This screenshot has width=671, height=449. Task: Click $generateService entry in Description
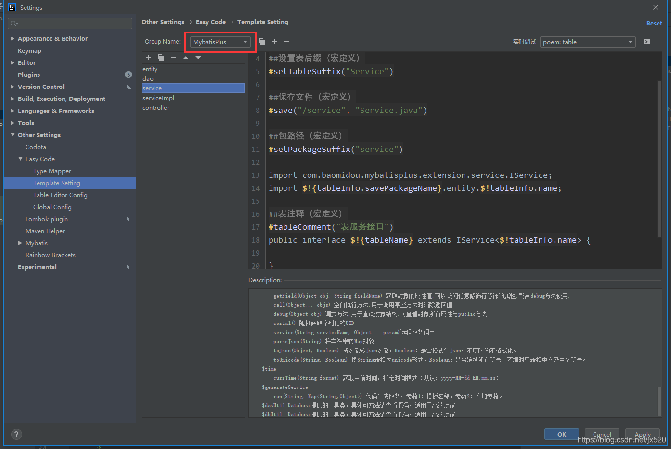pos(285,387)
